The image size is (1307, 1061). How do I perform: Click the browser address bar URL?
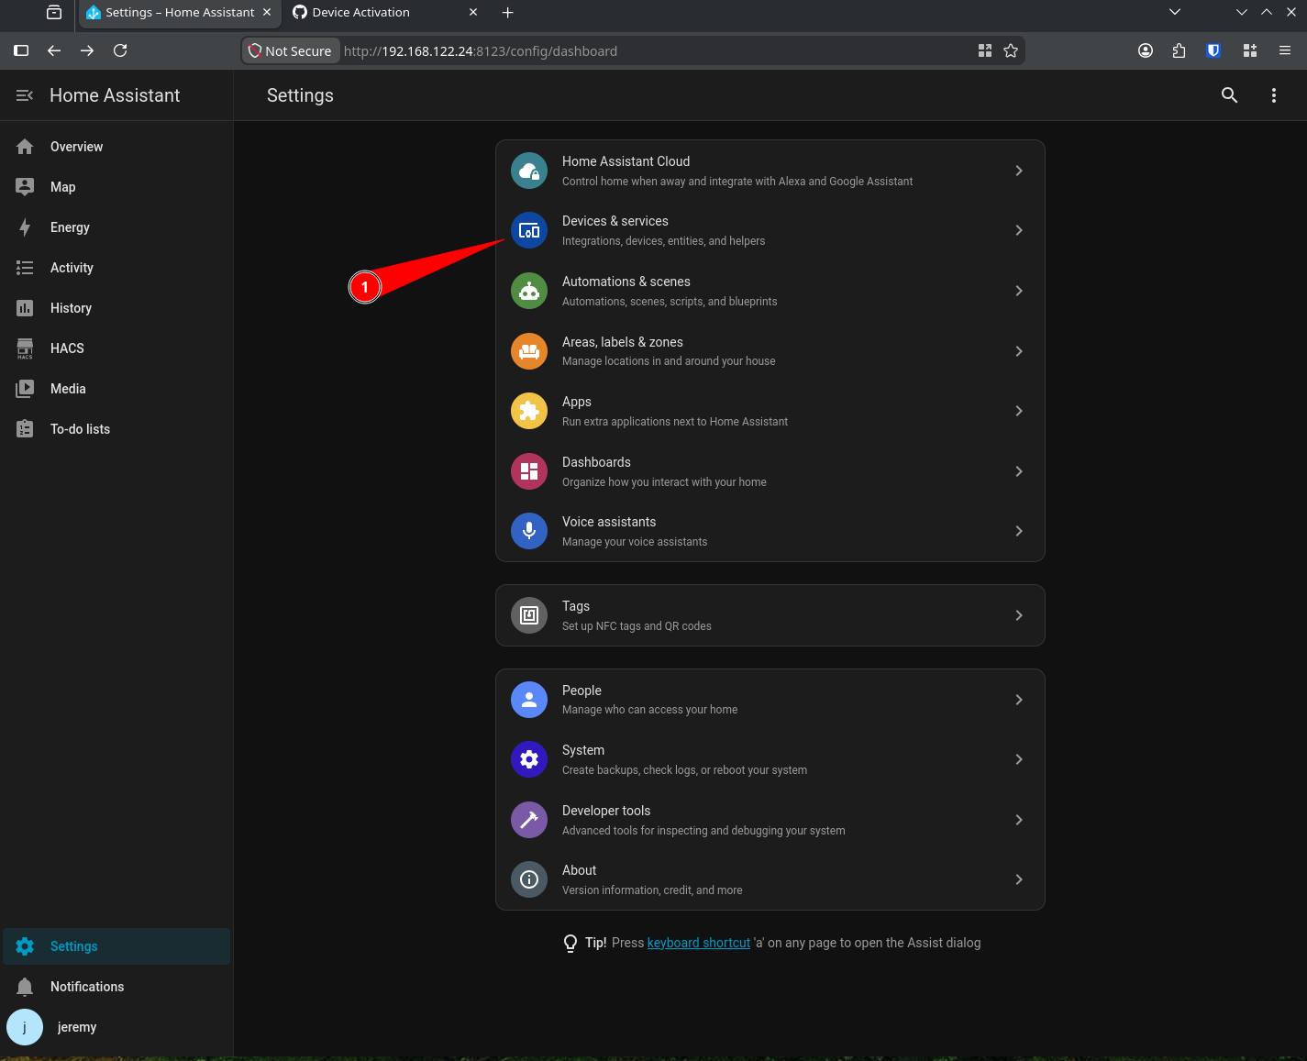481,51
